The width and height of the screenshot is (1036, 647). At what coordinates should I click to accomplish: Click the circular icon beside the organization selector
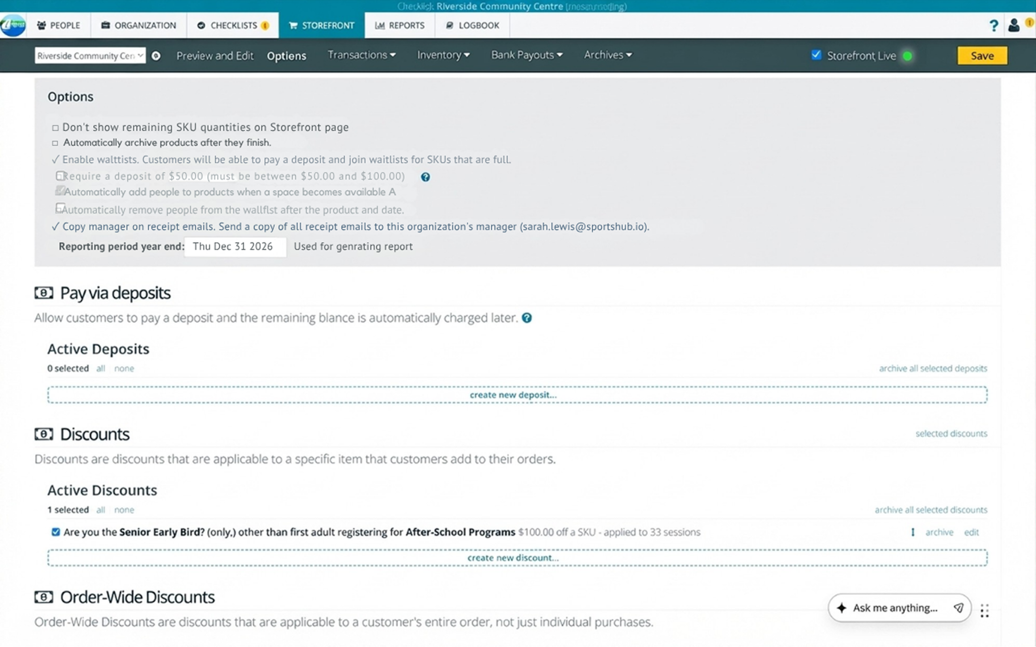click(156, 56)
